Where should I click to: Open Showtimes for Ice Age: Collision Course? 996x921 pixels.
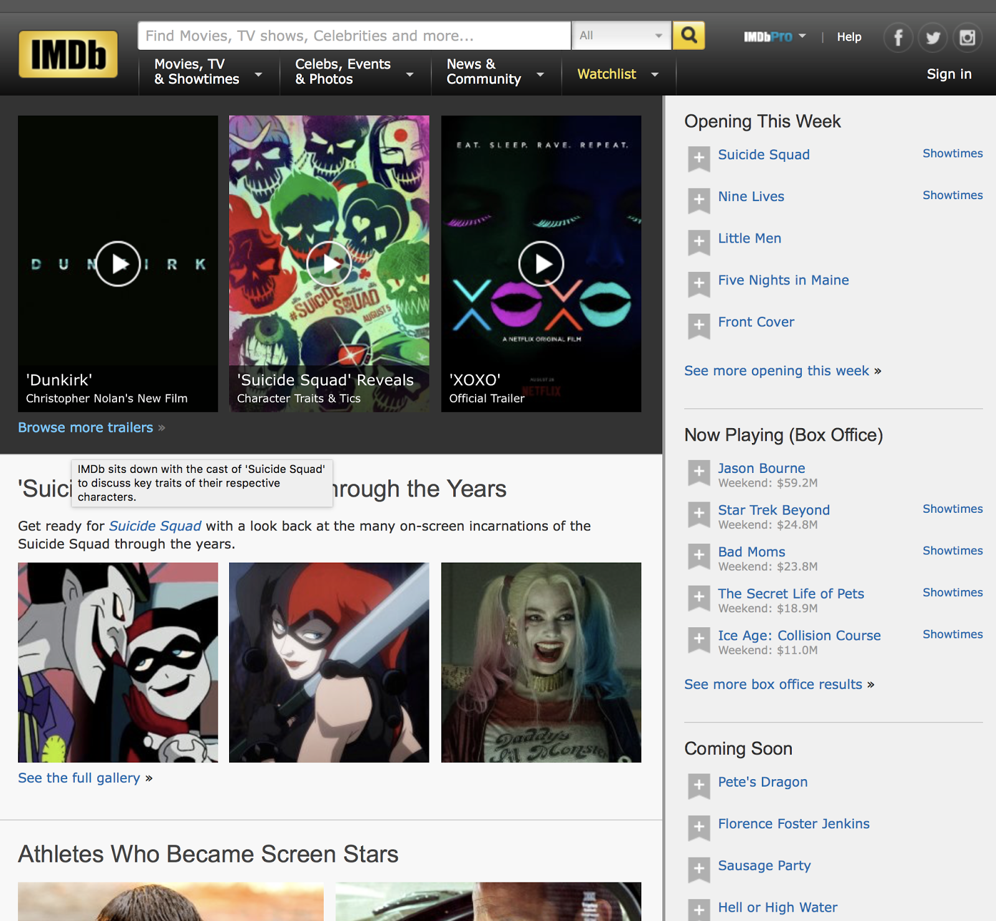952,633
